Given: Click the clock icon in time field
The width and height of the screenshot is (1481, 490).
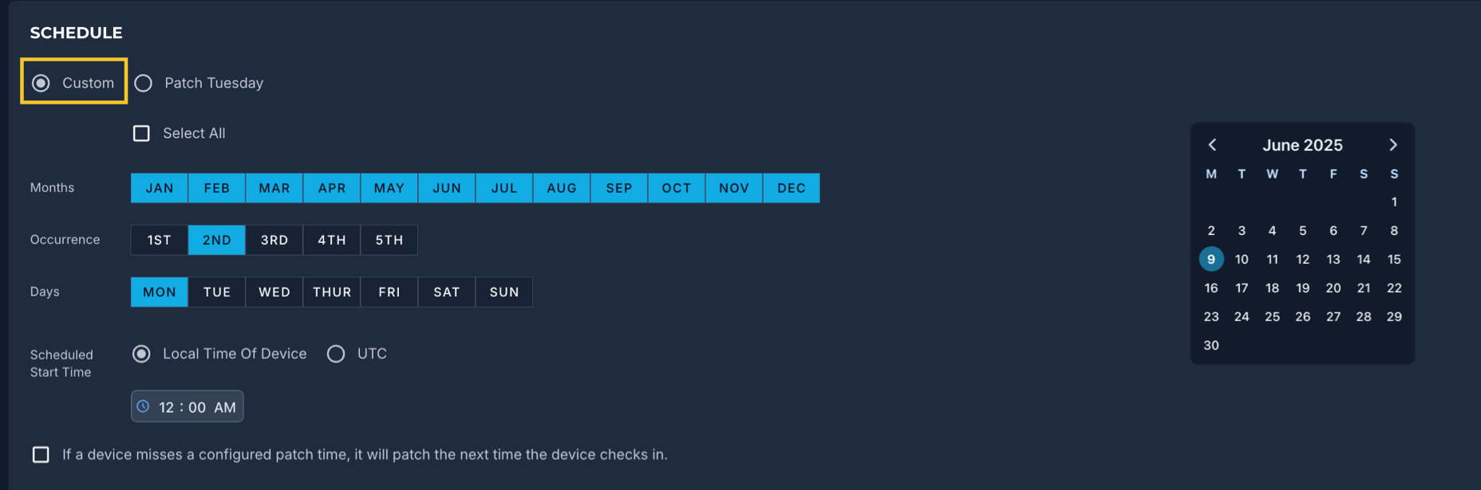Looking at the screenshot, I should pos(143,406).
